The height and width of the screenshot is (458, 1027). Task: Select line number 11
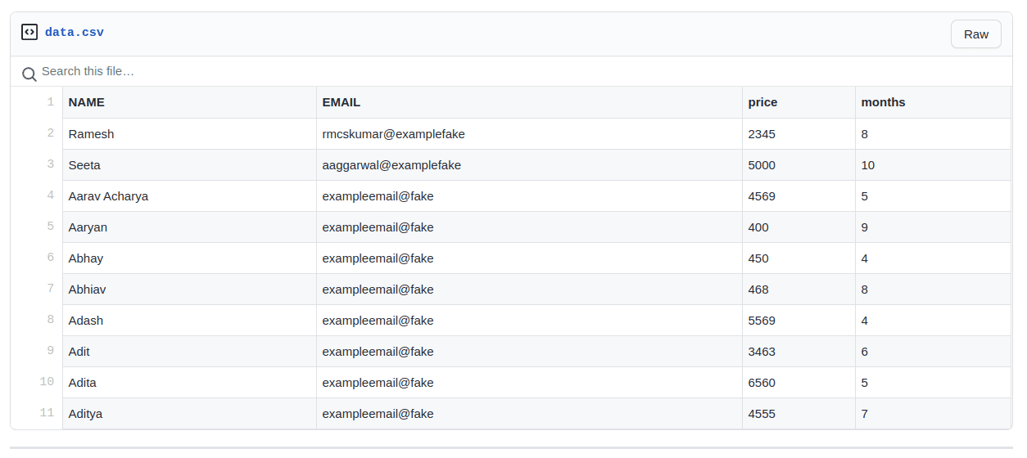pos(47,413)
